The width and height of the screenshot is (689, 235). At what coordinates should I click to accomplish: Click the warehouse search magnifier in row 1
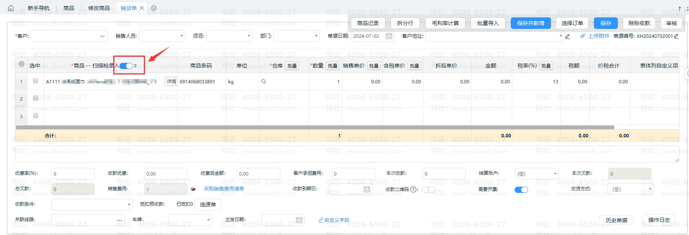(x=264, y=82)
